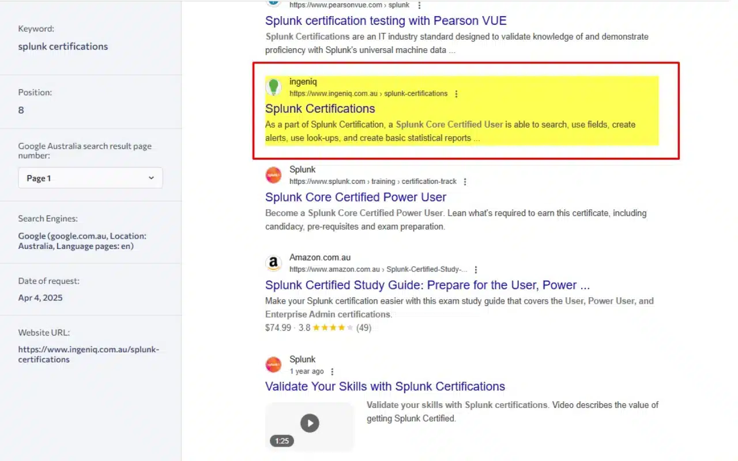Image resolution: width=738 pixels, height=461 pixels.
Task: Open three-dot menu beside splunk.com certification-track URL
Action: coord(465,182)
